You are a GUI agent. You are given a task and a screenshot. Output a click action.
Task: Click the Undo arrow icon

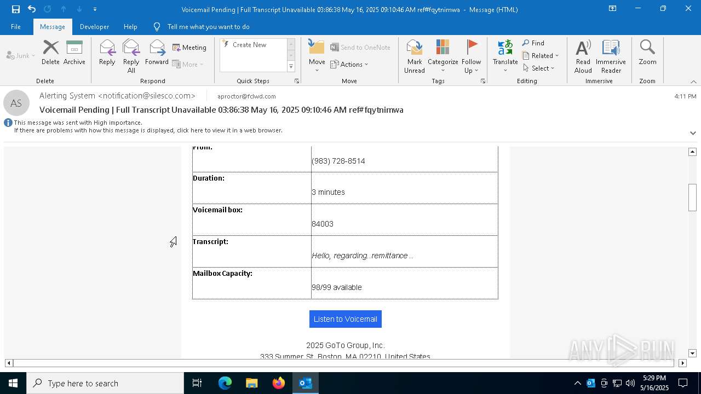[x=32, y=9]
